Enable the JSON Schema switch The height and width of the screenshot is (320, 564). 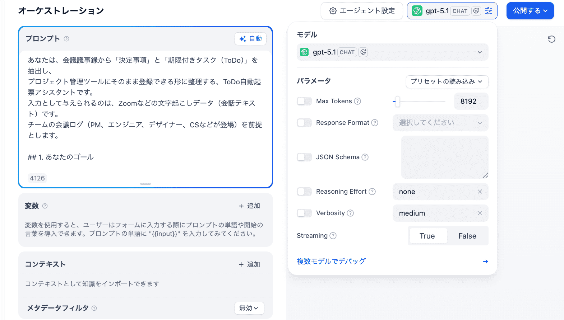pyautogui.click(x=304, y=157)
